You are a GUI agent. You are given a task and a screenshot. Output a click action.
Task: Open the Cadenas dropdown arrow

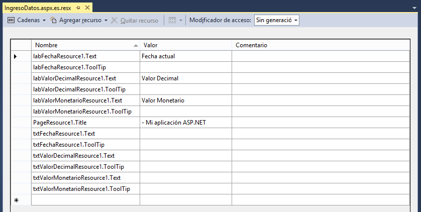pyautogui.click(x=44, y=21)
